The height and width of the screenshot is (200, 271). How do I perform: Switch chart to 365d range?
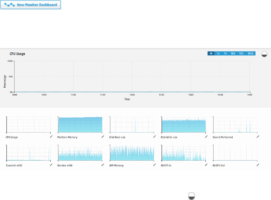pos(250,53)
